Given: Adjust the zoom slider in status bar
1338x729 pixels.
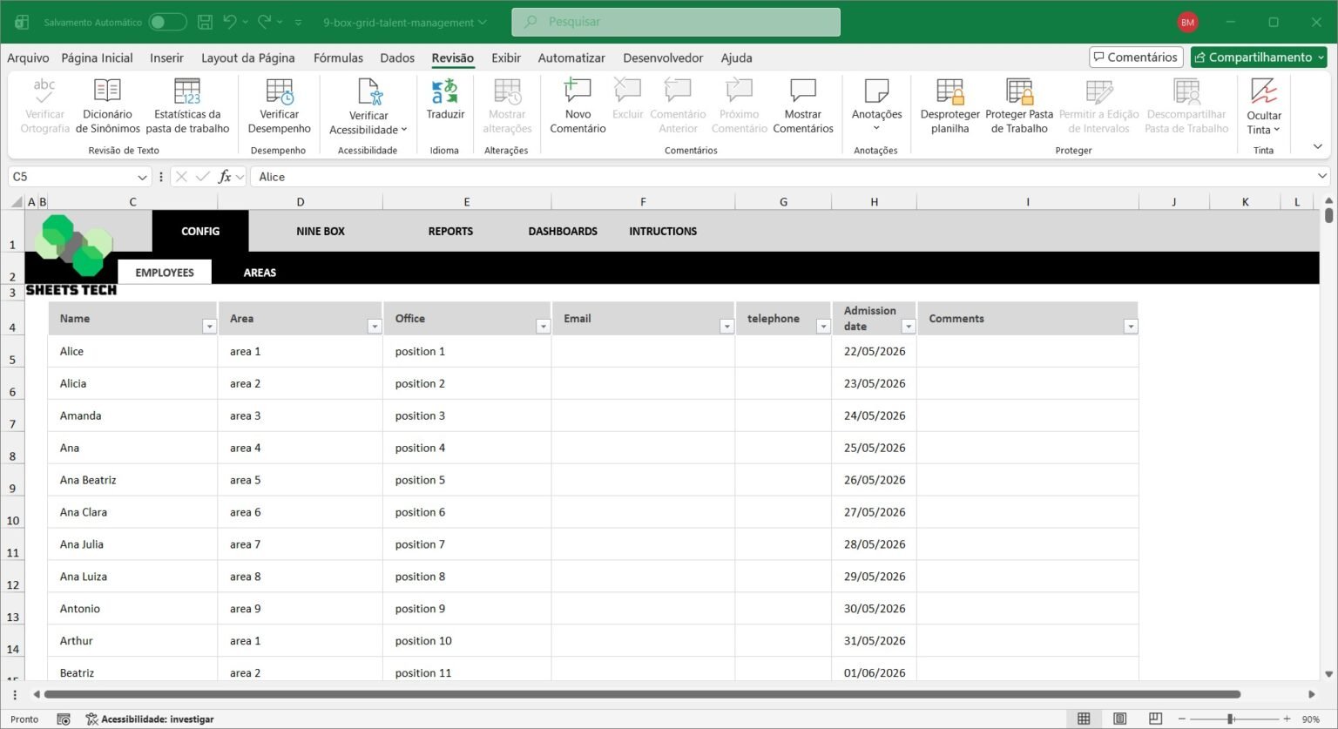Looking at the screenshot, I should pos(1230,719).
